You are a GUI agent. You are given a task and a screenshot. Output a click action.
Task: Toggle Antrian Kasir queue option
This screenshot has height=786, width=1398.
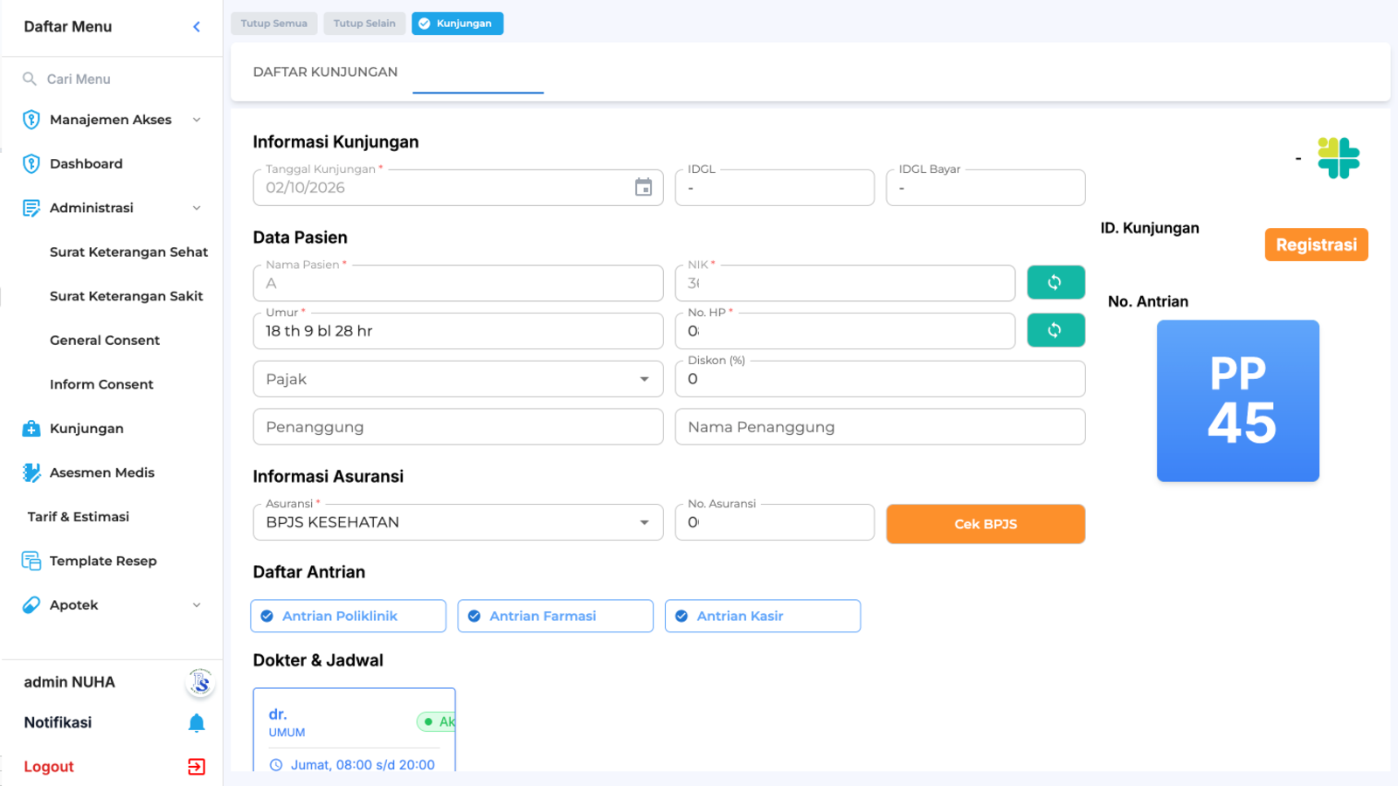[x=762, y=616]
